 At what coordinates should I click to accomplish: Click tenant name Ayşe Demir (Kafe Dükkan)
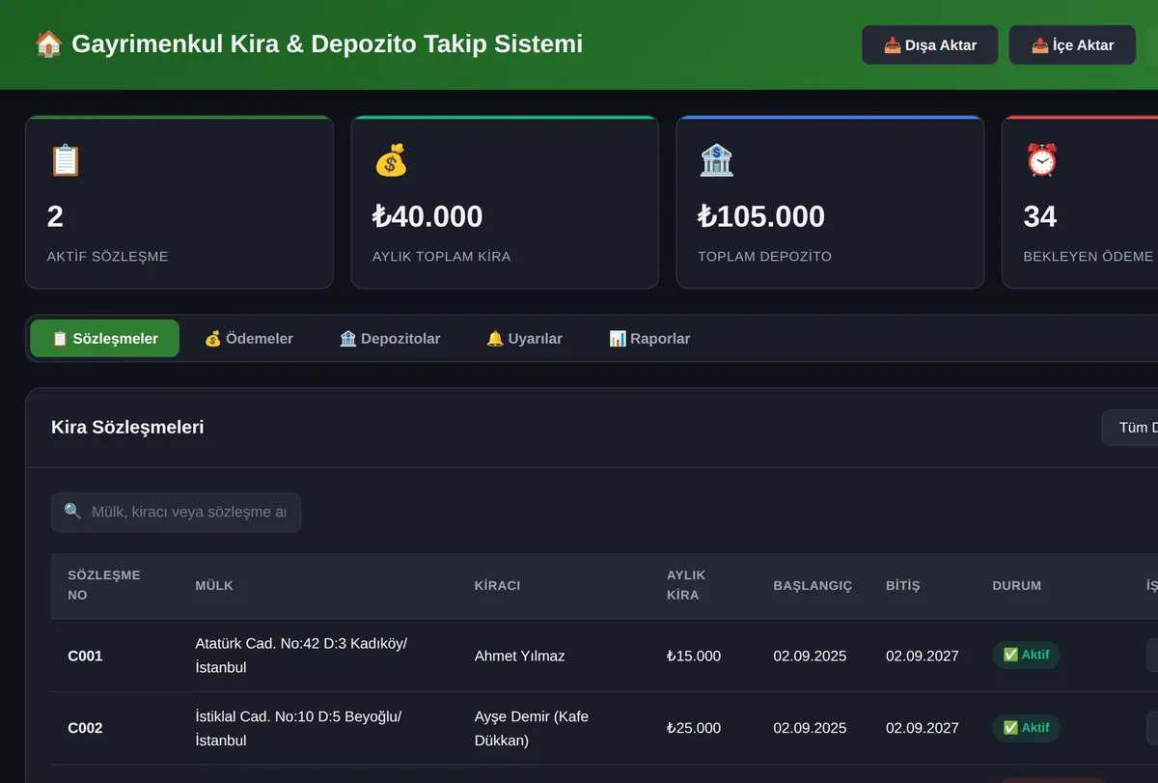point(532,729)
